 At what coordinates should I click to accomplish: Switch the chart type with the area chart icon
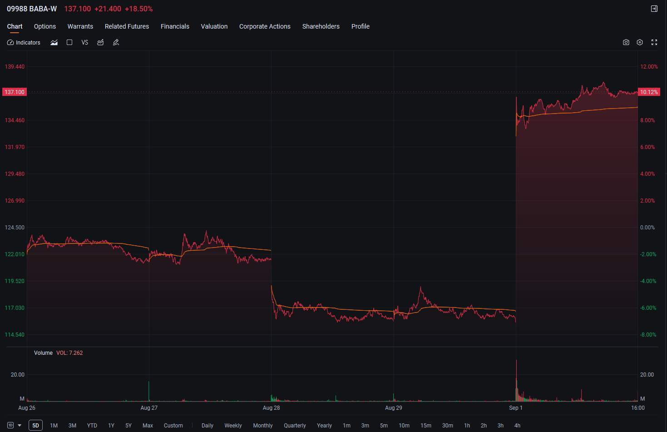click(x=54, y=42)
